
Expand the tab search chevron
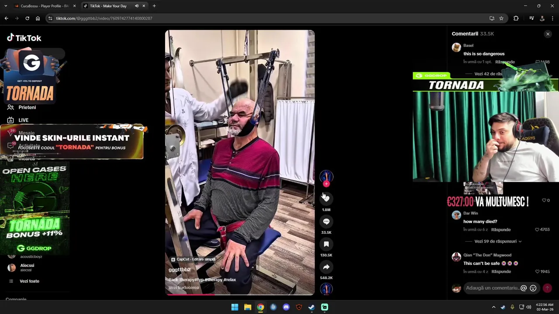(x=6, y=6)
